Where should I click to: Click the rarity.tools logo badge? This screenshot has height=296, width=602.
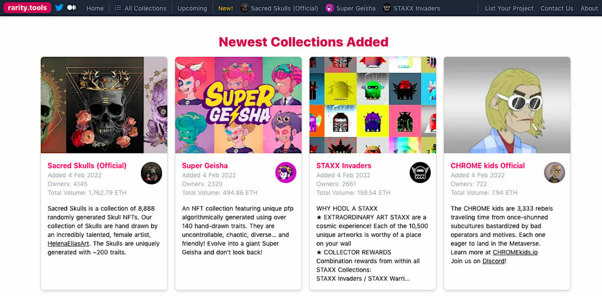(x=27, y=8)
